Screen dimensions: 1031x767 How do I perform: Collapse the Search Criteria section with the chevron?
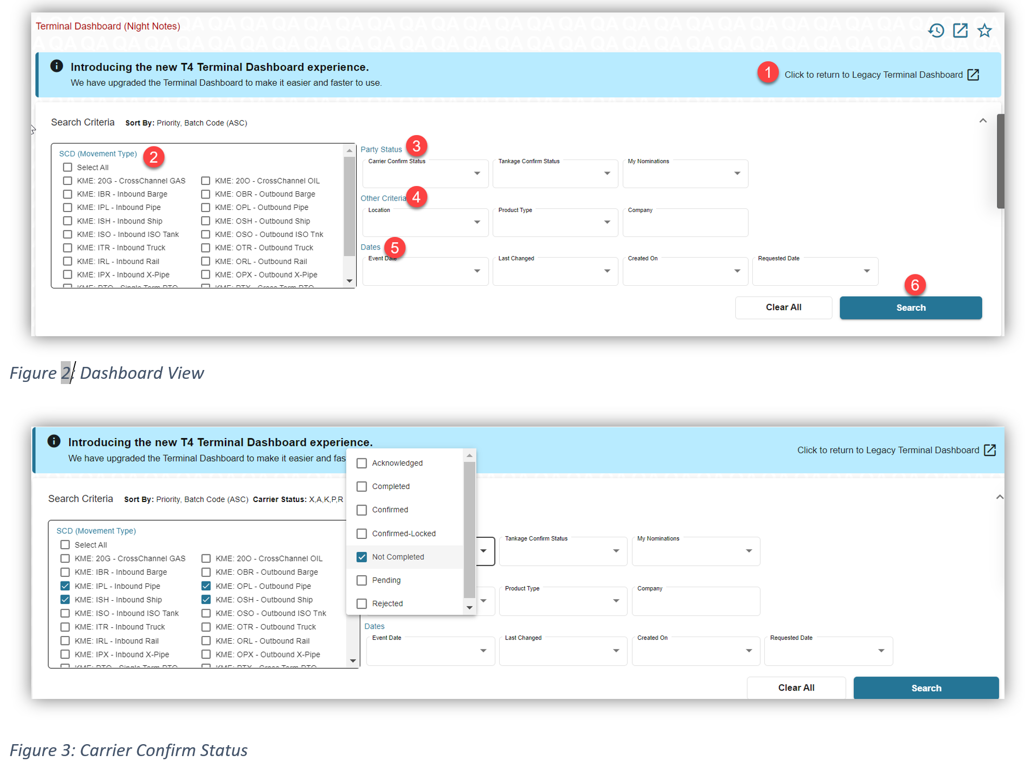(x=983, y=120)
